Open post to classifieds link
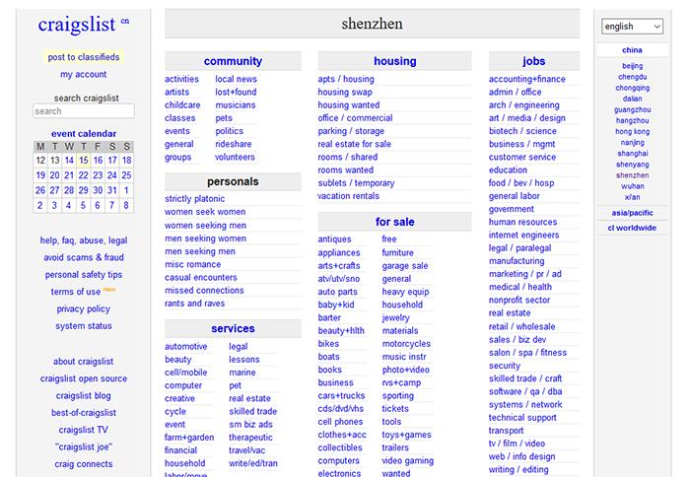 [x=84, y=57]
